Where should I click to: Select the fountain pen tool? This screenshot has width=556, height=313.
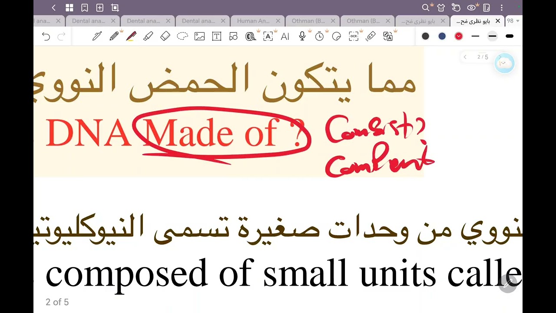pos(97,37)
